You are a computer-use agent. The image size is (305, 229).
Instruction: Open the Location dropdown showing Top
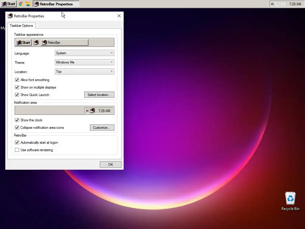[x=84, y=72]
